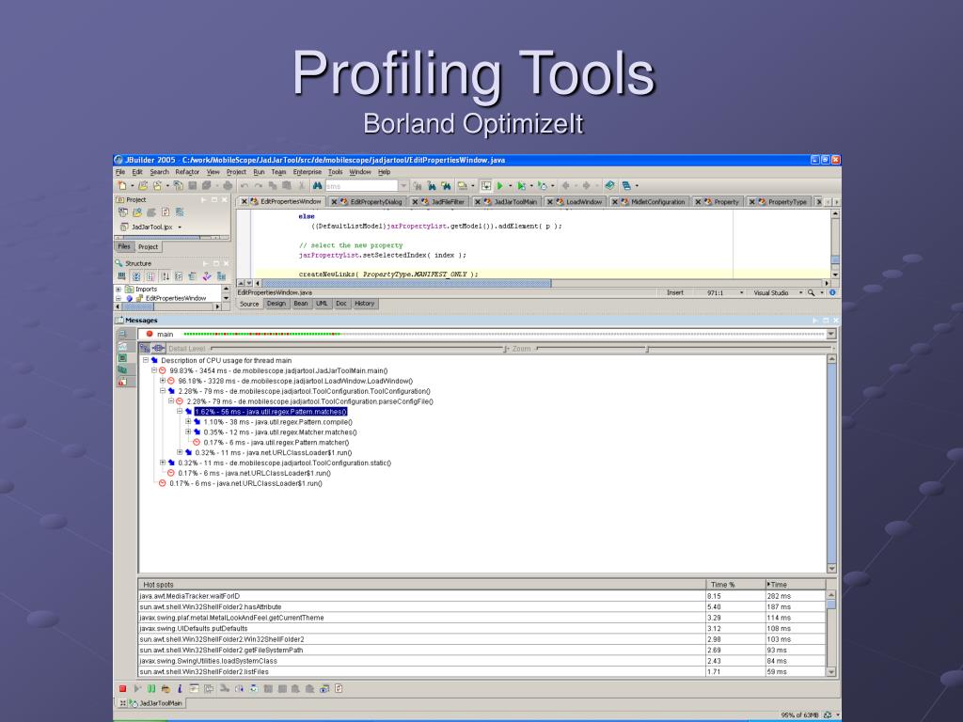Sort by the Hot spots column header
This screenshot has width=963, height=722.
coord(422,585)
